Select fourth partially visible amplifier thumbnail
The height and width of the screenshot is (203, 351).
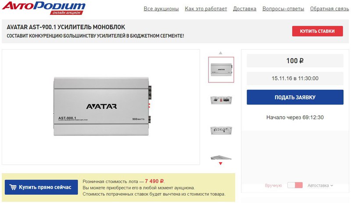click(x=221, y=157)
